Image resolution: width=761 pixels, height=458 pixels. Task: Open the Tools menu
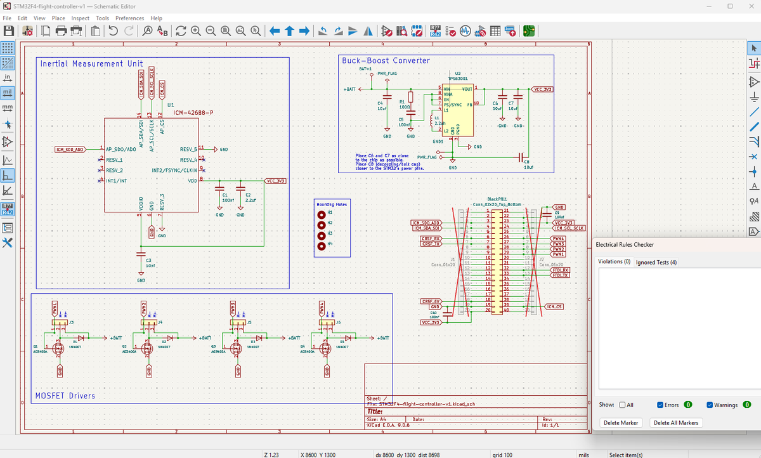[102, 18]
